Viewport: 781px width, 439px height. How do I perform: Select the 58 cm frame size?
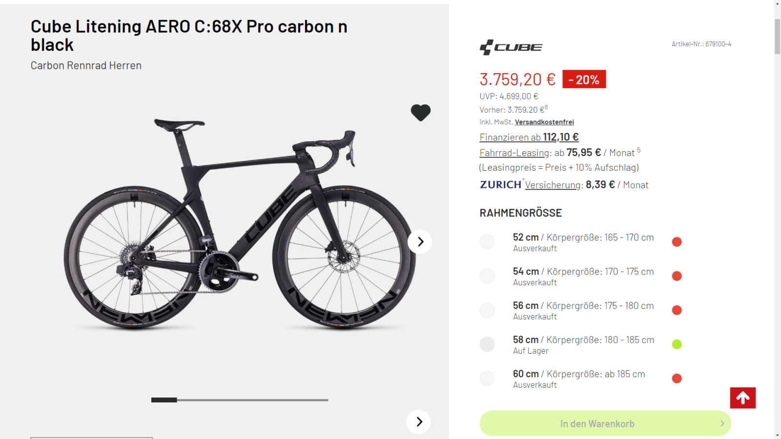tap(487, 344)
